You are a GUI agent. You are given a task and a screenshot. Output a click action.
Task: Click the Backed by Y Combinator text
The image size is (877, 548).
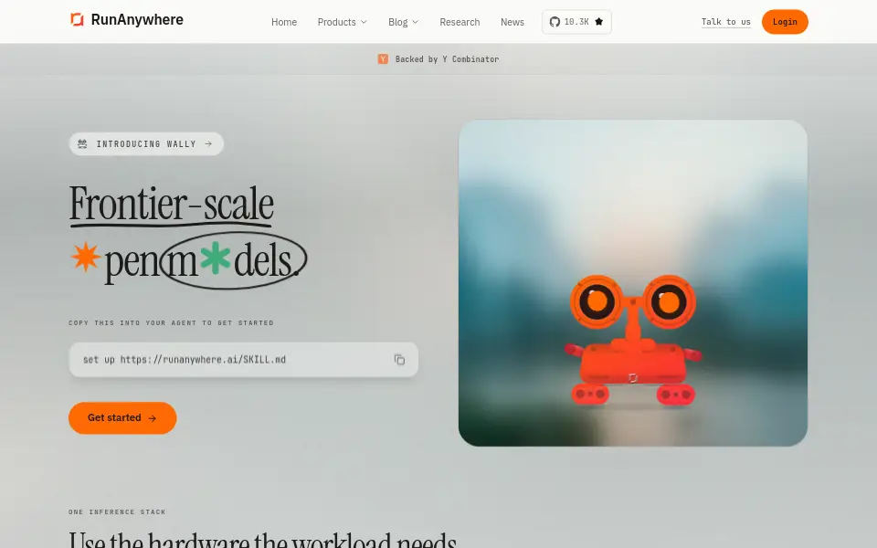tap(447, 58)
